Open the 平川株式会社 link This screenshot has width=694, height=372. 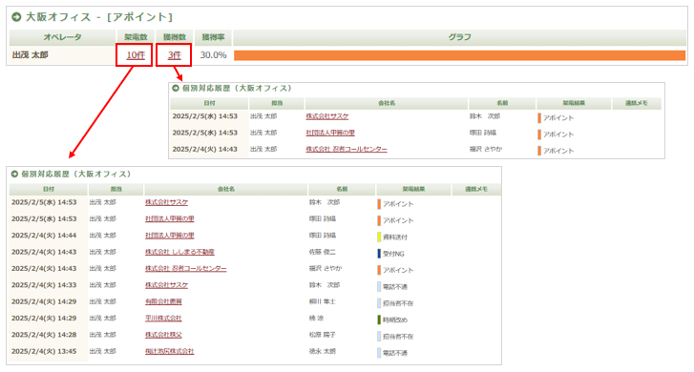click(x=163, y=318)
